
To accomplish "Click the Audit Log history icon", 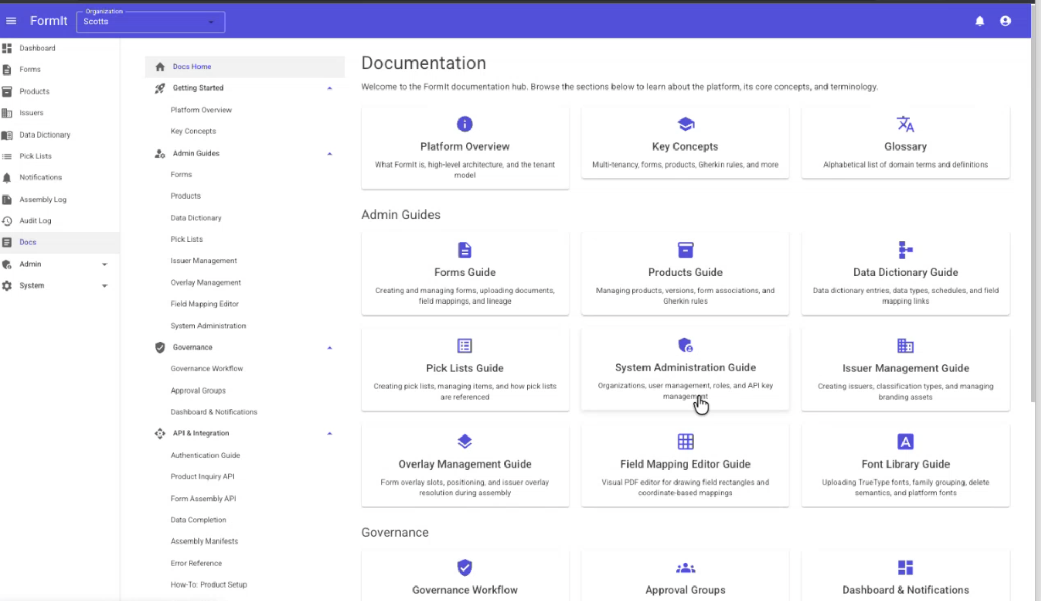I will pyautogui.click(x=7, y=221).
